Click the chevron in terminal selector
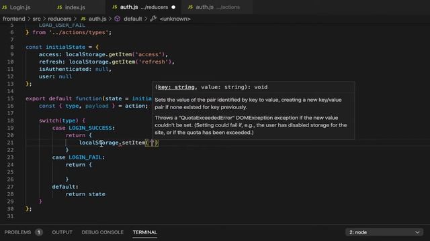The height and width of the screenshot is (241, 430). (417, 232)
